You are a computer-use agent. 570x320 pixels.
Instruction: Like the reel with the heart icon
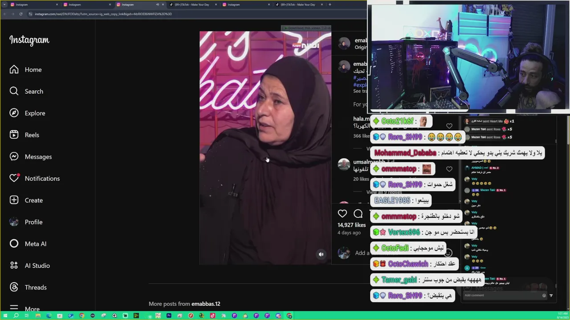click(342, 214)
